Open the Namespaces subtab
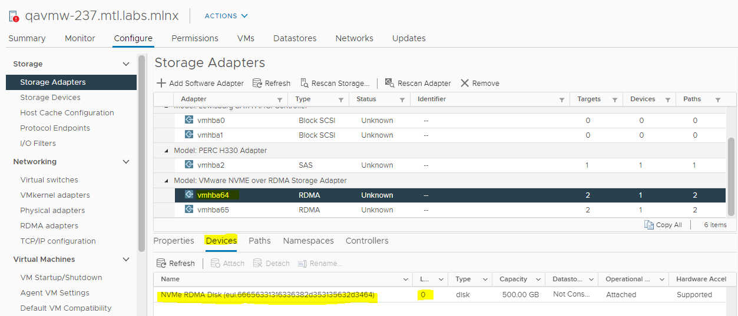The image size is (738, 316). 308,241
